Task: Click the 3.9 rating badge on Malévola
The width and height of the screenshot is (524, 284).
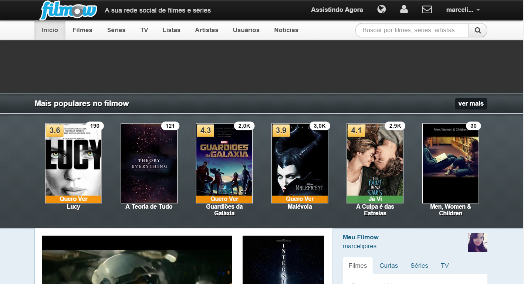Action: click(x=281, y=131)
